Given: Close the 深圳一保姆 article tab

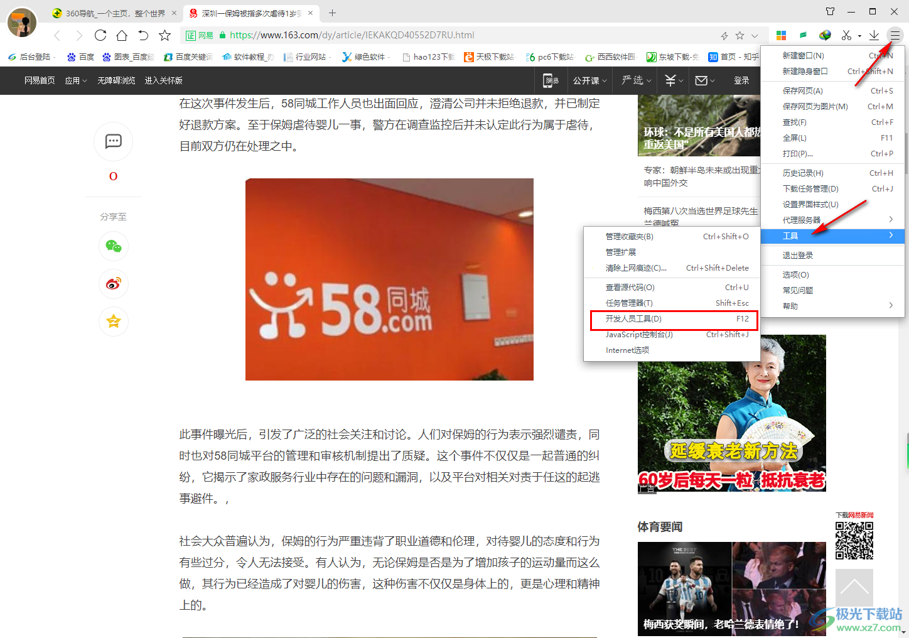Looking at the screenshot, I should coord(310,13).
